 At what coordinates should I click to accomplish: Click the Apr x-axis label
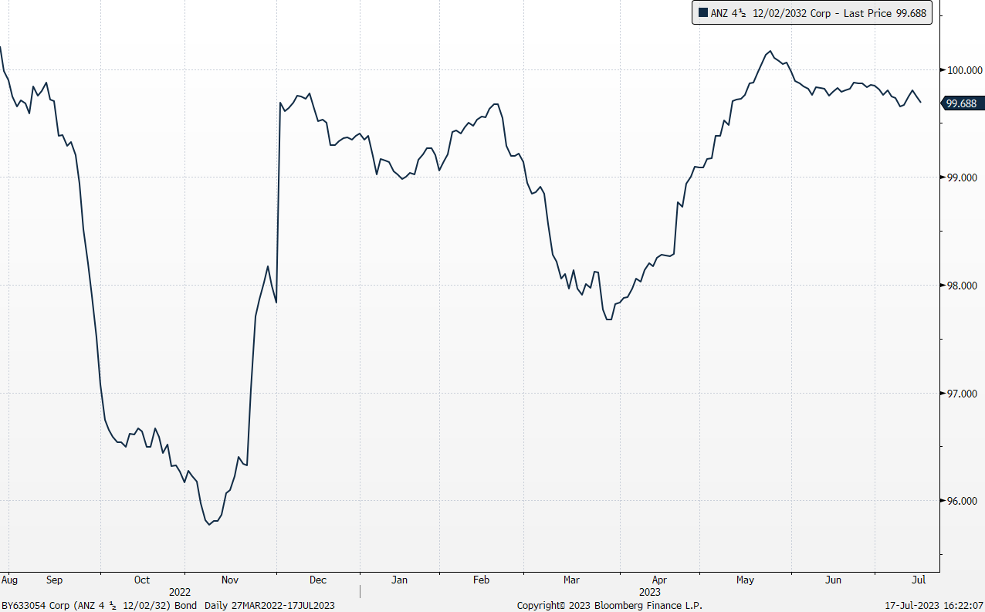tap(659, 580)
